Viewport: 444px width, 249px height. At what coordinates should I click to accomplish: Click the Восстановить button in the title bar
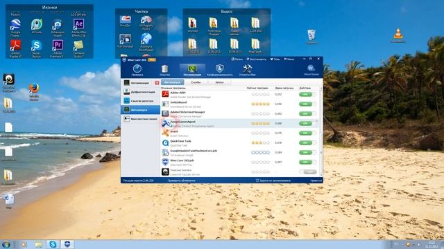tap(256, 59)
